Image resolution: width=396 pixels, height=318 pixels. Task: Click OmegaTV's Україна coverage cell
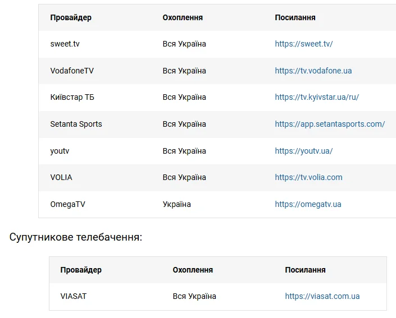[x=176, y=204]
